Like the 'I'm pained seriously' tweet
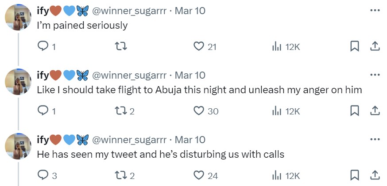Viewport: 387px width, 186px height. (199, 46)
